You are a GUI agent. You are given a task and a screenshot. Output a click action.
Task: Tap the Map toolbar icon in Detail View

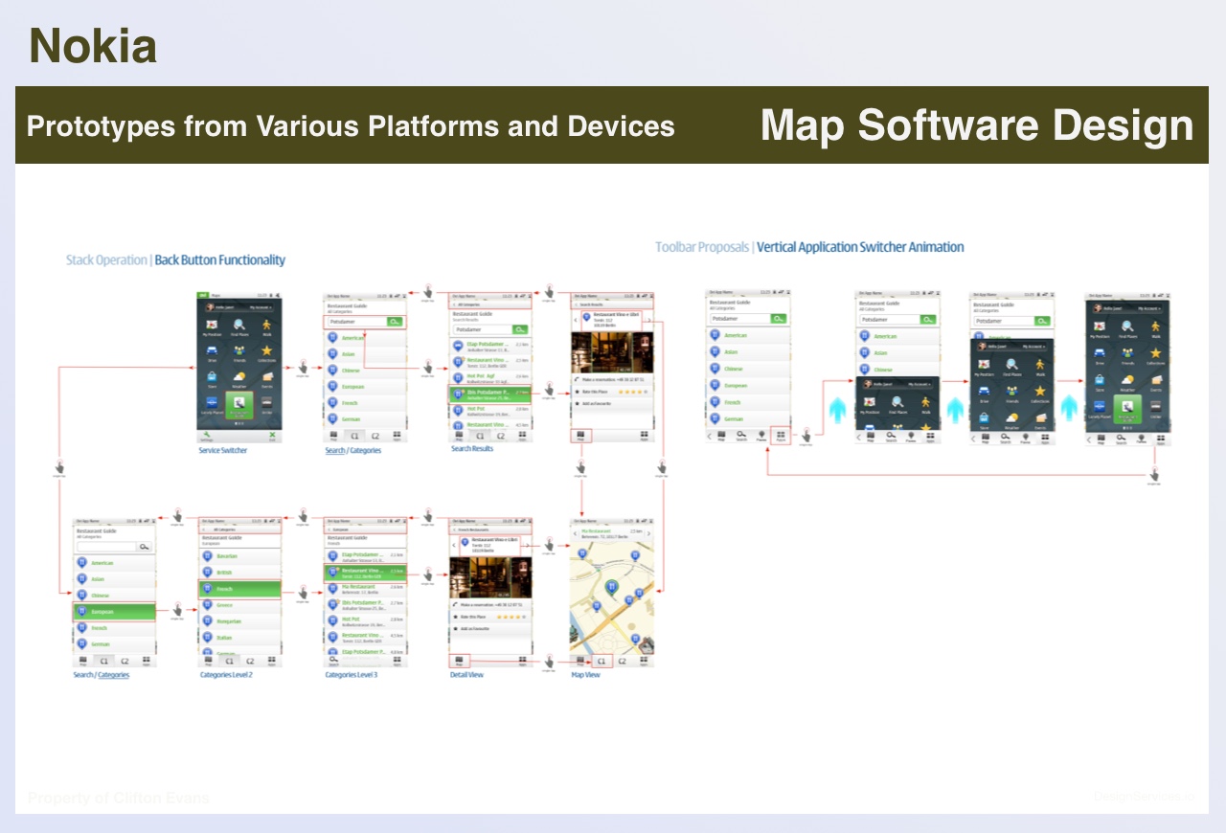pyautogui.click(x=459, y=660)
